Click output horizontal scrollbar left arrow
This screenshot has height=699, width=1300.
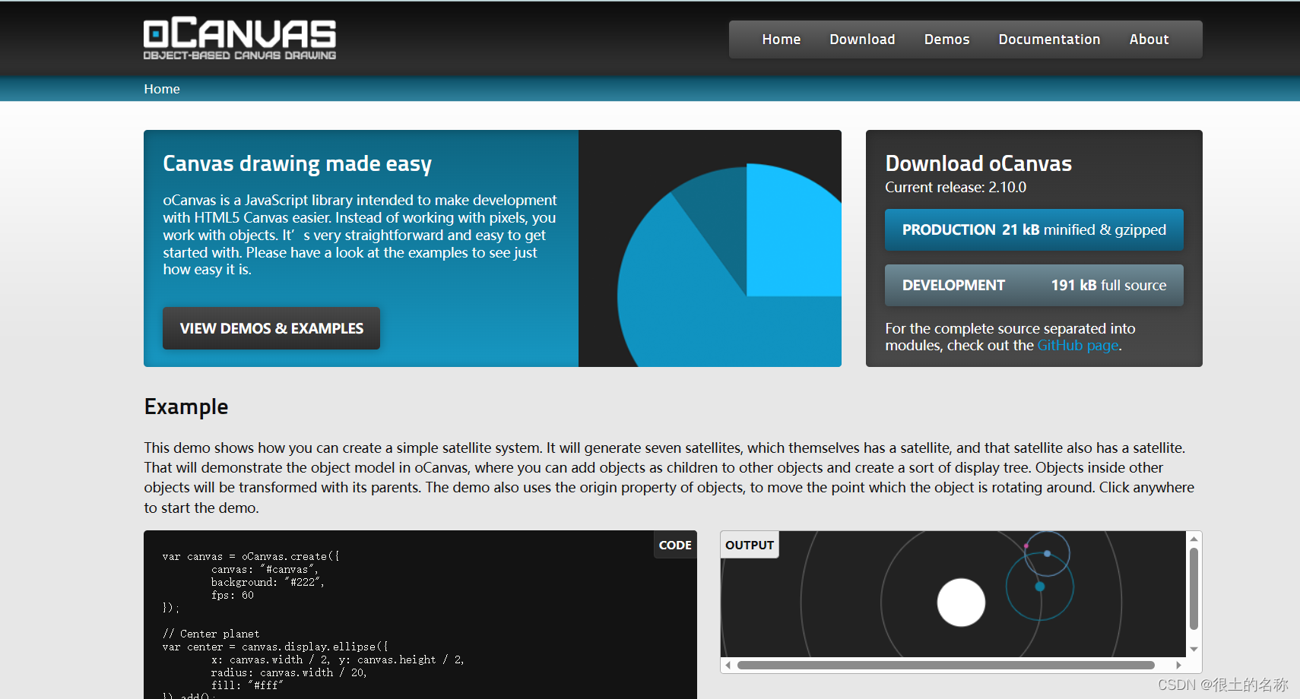pyautogui.click(x=728, y=665)
